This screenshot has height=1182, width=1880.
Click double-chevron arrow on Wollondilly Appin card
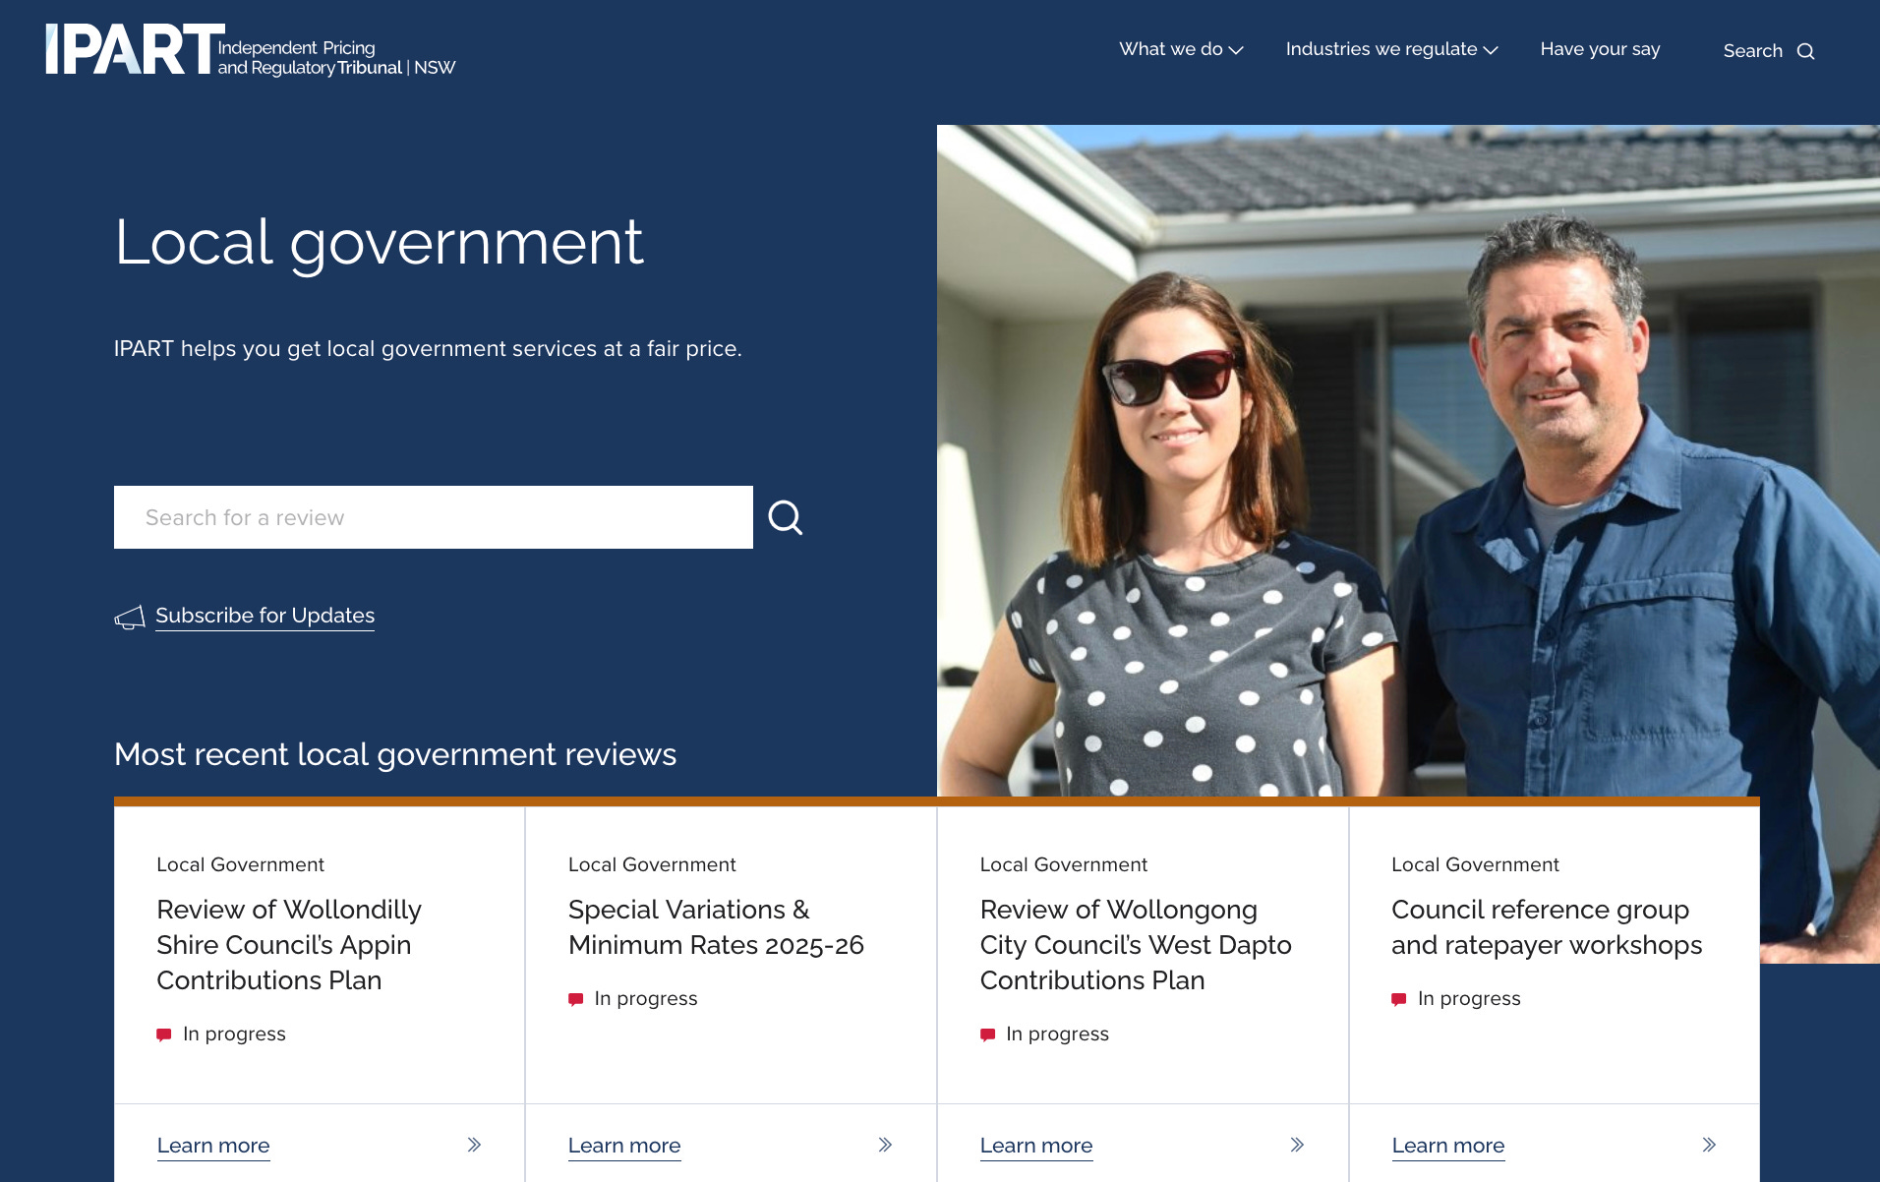[x=474, y=1145]
